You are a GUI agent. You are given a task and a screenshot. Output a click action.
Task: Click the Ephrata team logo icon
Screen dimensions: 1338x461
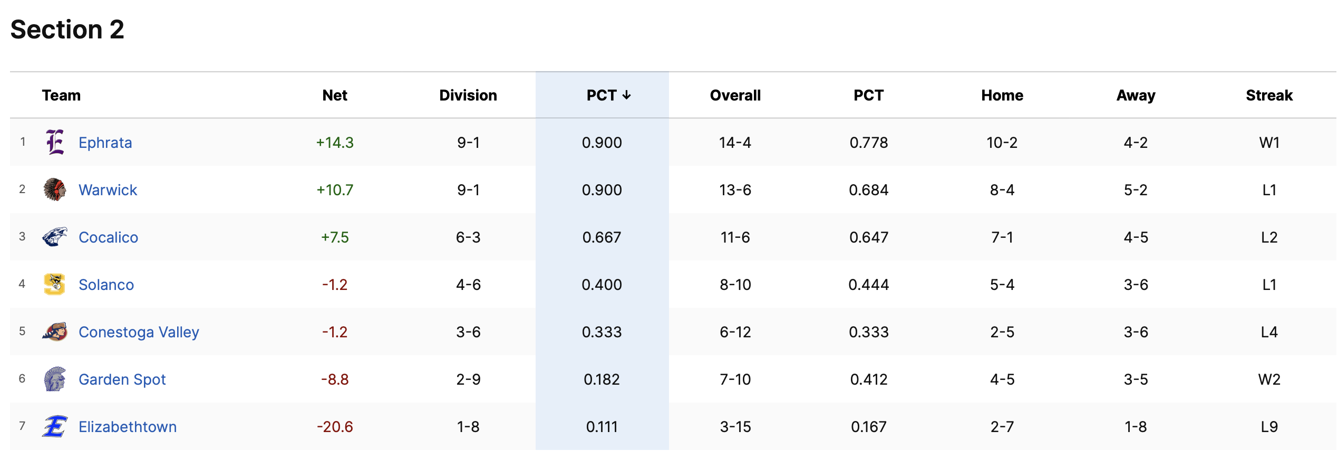(x=55, y=142)
